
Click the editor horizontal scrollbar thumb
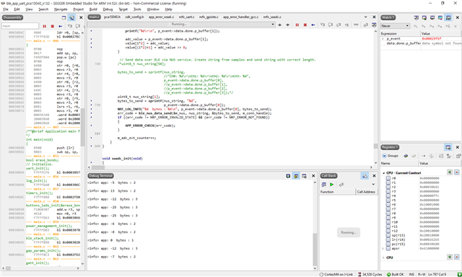98,167
